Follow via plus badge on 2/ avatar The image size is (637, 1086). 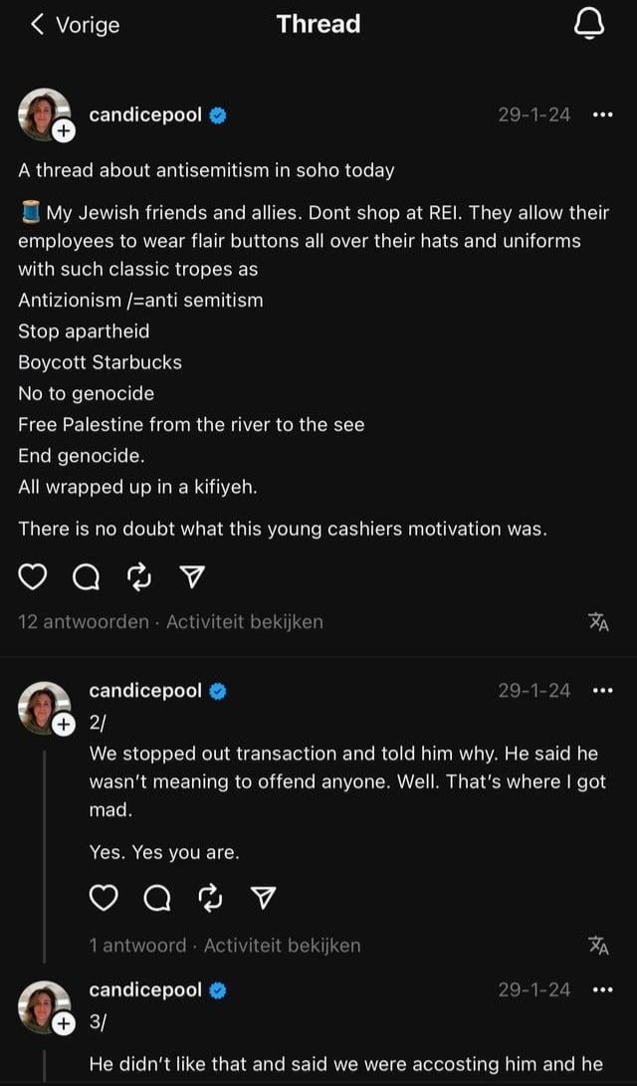pos(63,725)
